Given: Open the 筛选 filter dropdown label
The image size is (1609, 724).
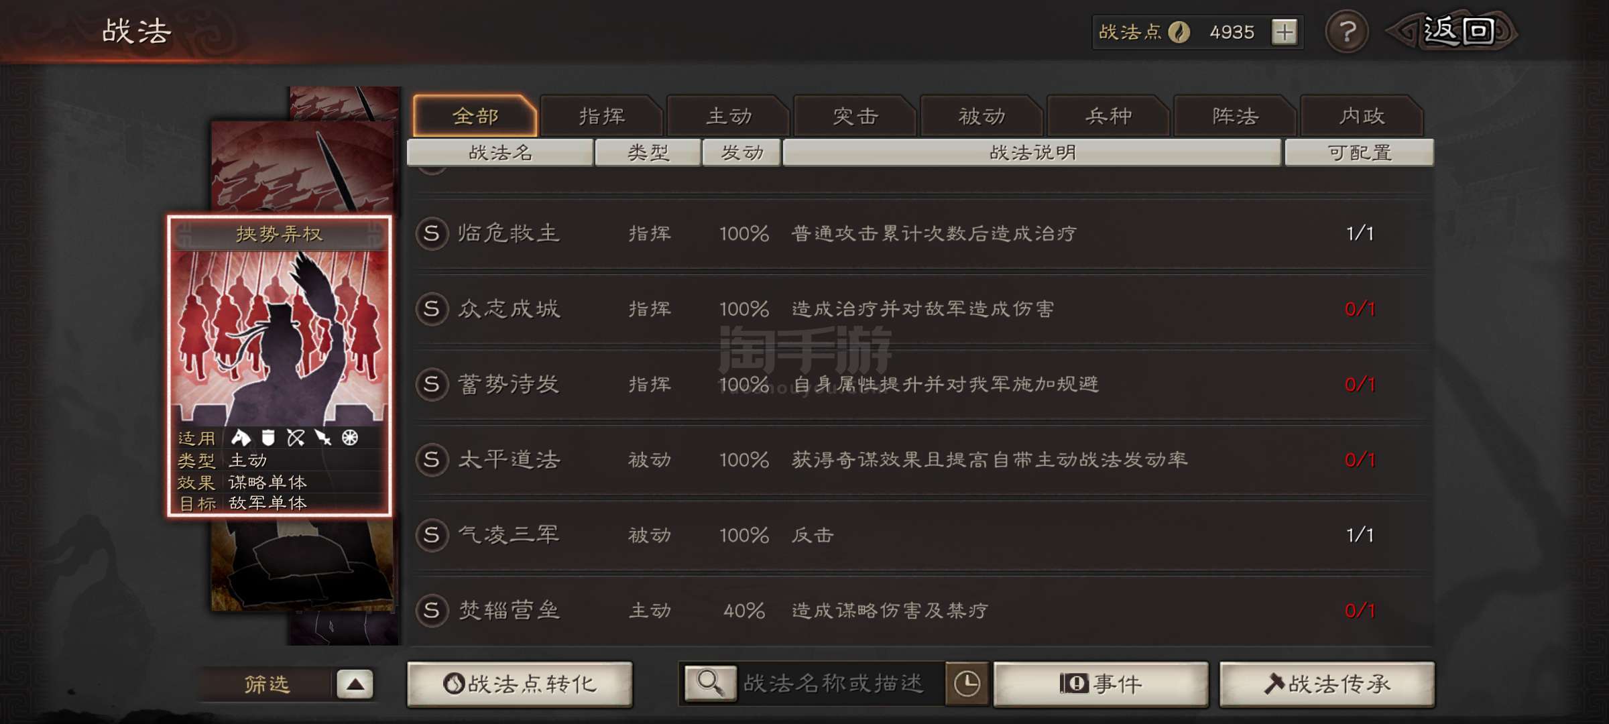Looking at the screenshot, I should [267, 684].
